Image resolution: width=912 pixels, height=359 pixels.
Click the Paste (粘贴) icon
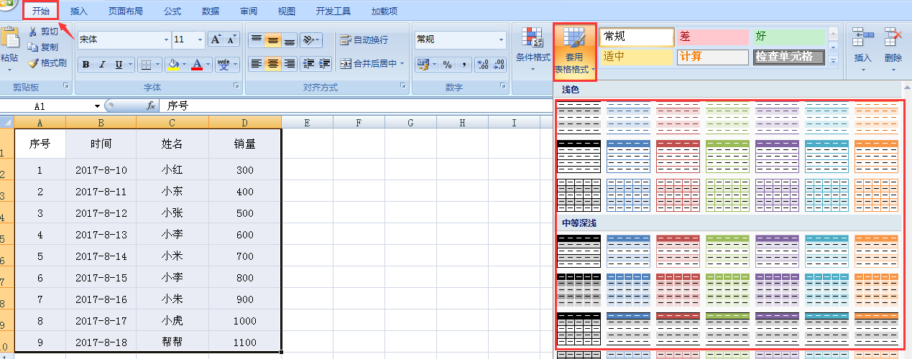9,39
